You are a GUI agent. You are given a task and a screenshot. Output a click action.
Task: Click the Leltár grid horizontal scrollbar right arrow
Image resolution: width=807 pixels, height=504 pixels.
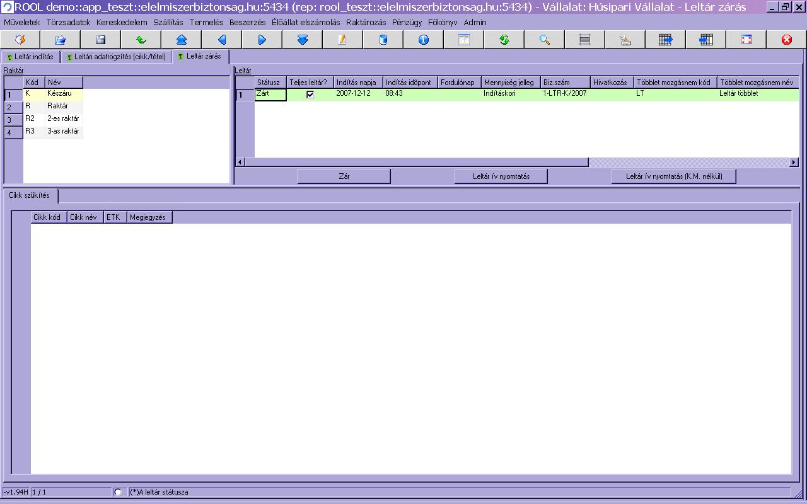[794, 163]
